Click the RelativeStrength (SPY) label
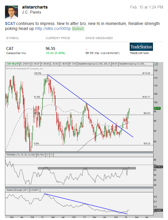168x220 pixels. (x=18, y=190)
